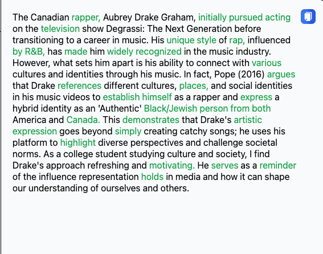Click the green word 'rapper,'
The width and height of the screenshot is (323, 254).
point(86,18)
